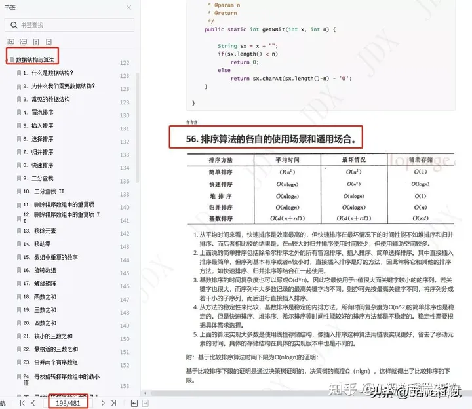Click table row label 堆排序
This screenshot has width=472, height=409.
point(221,196)
